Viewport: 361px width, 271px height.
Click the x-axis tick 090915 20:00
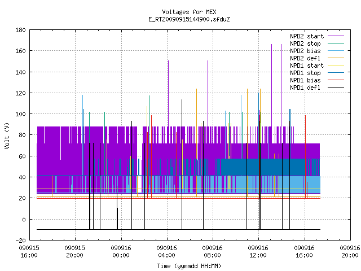tap(75, 252)
